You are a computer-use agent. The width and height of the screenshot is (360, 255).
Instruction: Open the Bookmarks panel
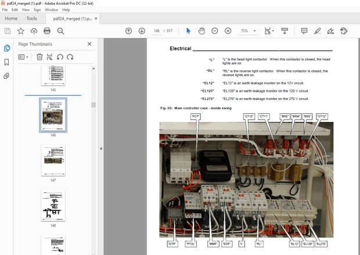6,62
